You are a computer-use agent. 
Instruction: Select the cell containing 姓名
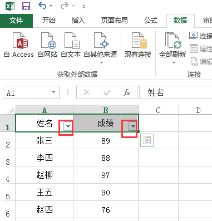click(45, 123)
